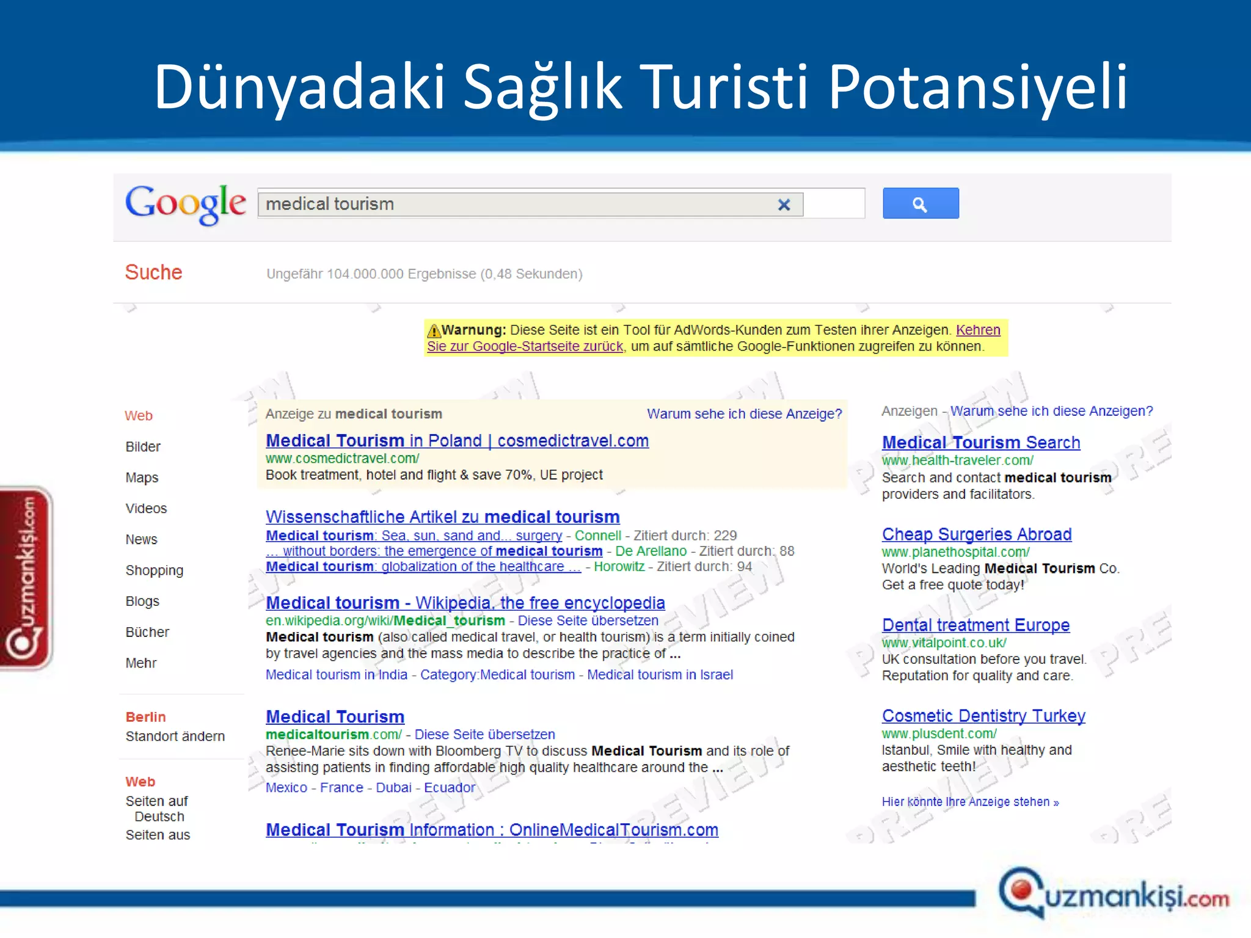Click the Ungefähr 104.000.000 Ergebnisse text

[x=425, y=274]
